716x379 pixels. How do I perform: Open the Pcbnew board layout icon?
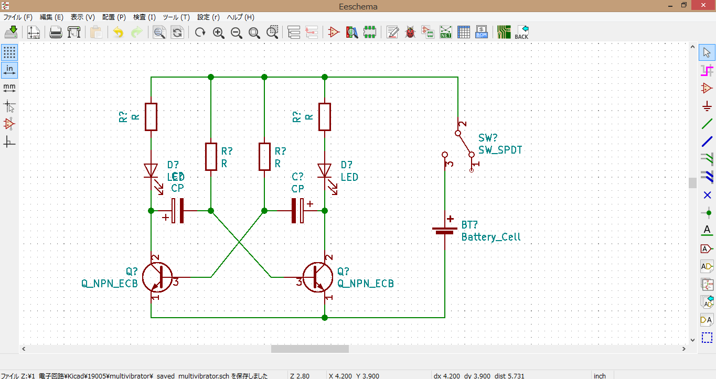click(x=504, y=32)
